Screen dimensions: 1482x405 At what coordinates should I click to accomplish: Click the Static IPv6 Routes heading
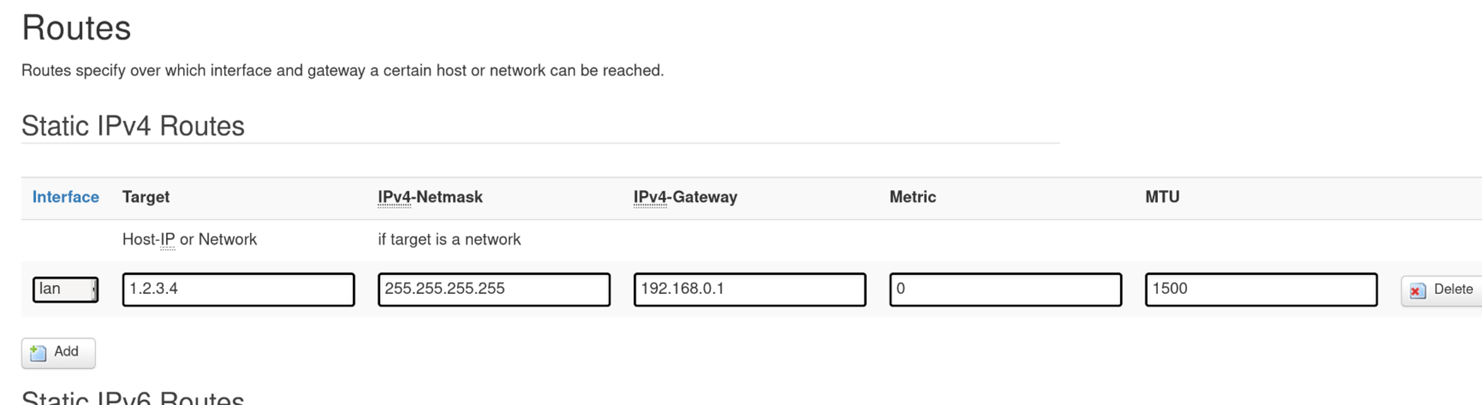(x=133, y=398)
